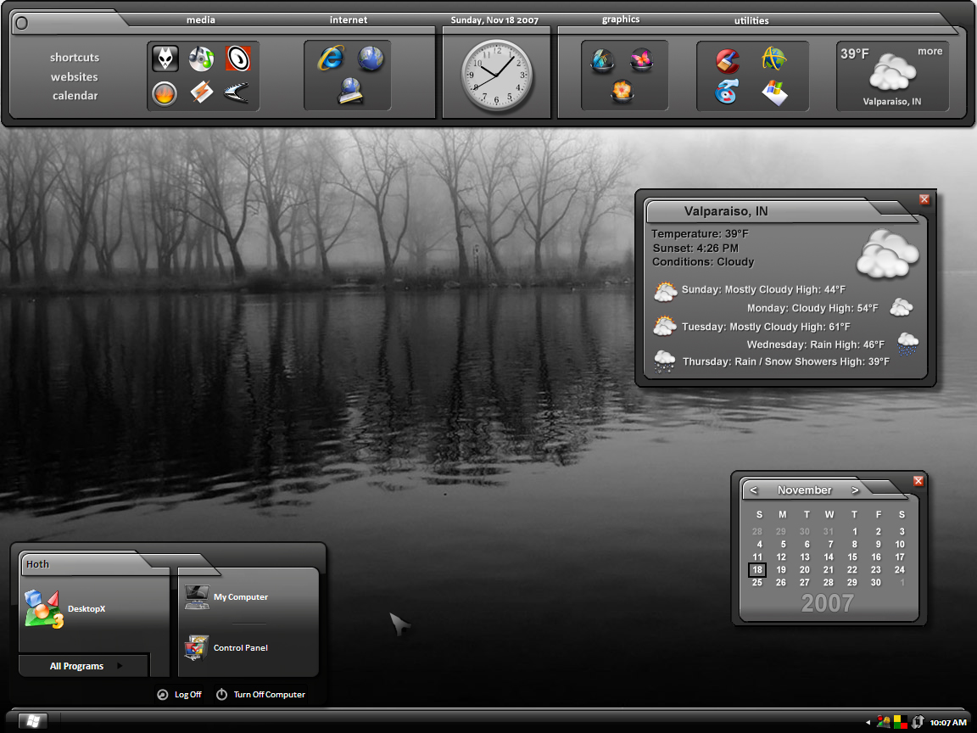This screenshot has height=733, width=977.
Task: Click Turn Off Computer
Action: [x=260, y=694]
